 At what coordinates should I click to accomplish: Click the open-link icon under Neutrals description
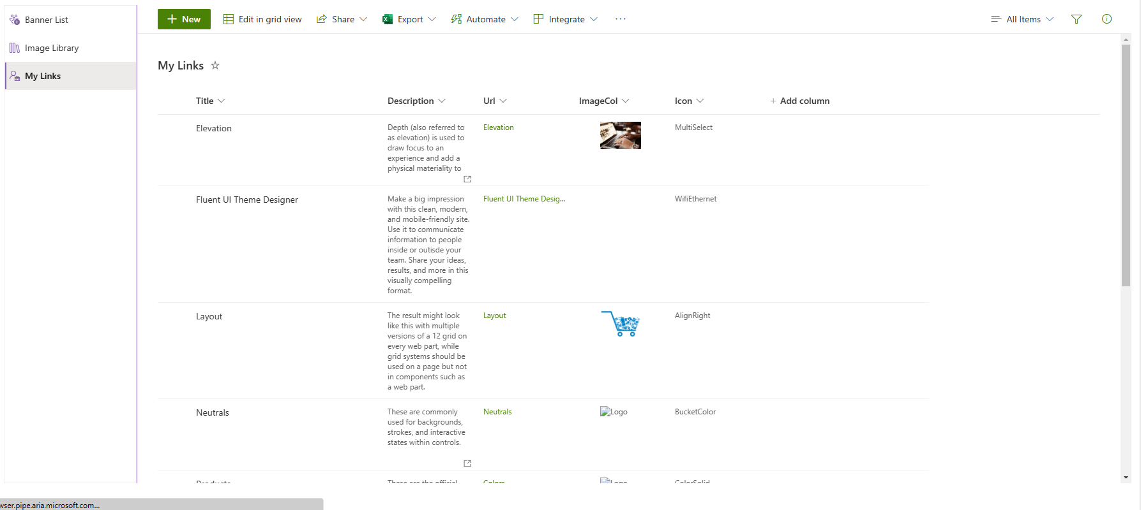pos(467,463)
